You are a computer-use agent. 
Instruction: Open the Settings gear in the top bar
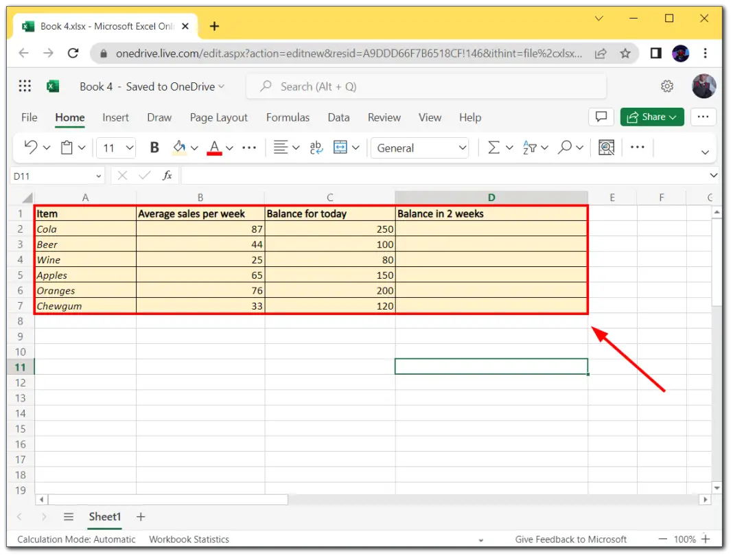(x=667, y=86)
